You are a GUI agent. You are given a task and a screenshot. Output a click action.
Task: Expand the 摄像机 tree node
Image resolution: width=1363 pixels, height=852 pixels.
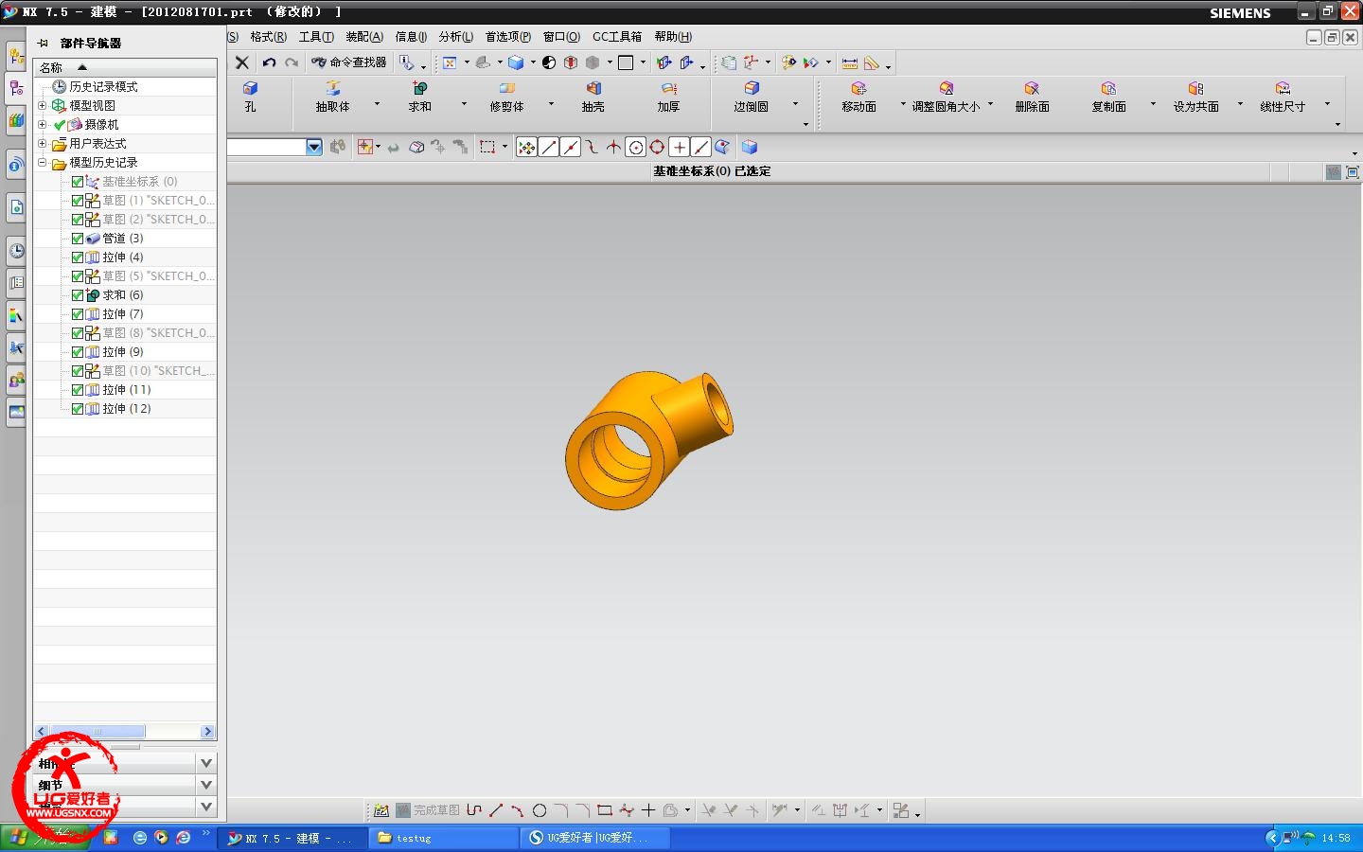click(42, 124)
